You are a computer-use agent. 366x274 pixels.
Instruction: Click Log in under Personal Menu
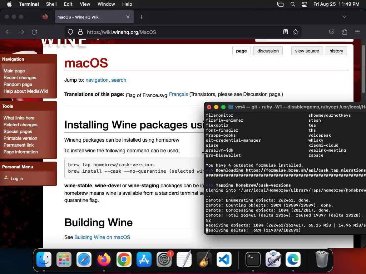point(17,178)
